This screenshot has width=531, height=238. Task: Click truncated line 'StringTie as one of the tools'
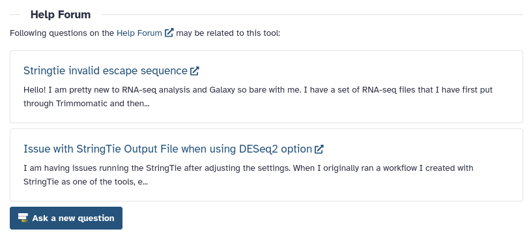pyautogui.click(x=85, y=182)
